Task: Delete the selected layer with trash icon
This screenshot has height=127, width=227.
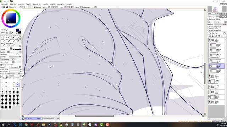Action: 218,36
